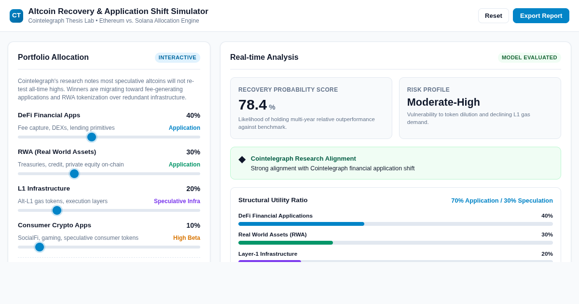The height and width of the screenshot is (304, 579).
Task: Click the Structural Utility Ratio heading
Action: click(273, 200)
